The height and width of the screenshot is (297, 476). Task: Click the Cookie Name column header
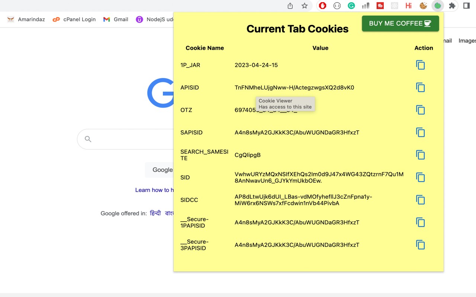205,48
